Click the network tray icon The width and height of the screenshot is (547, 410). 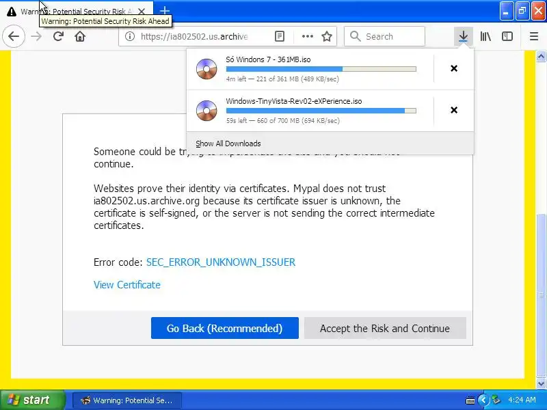tap(496, 400)
